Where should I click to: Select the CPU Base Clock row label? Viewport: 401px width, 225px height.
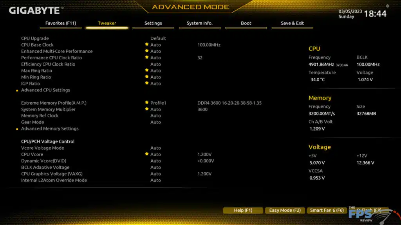pyautogui.click(x=37, y=45)
